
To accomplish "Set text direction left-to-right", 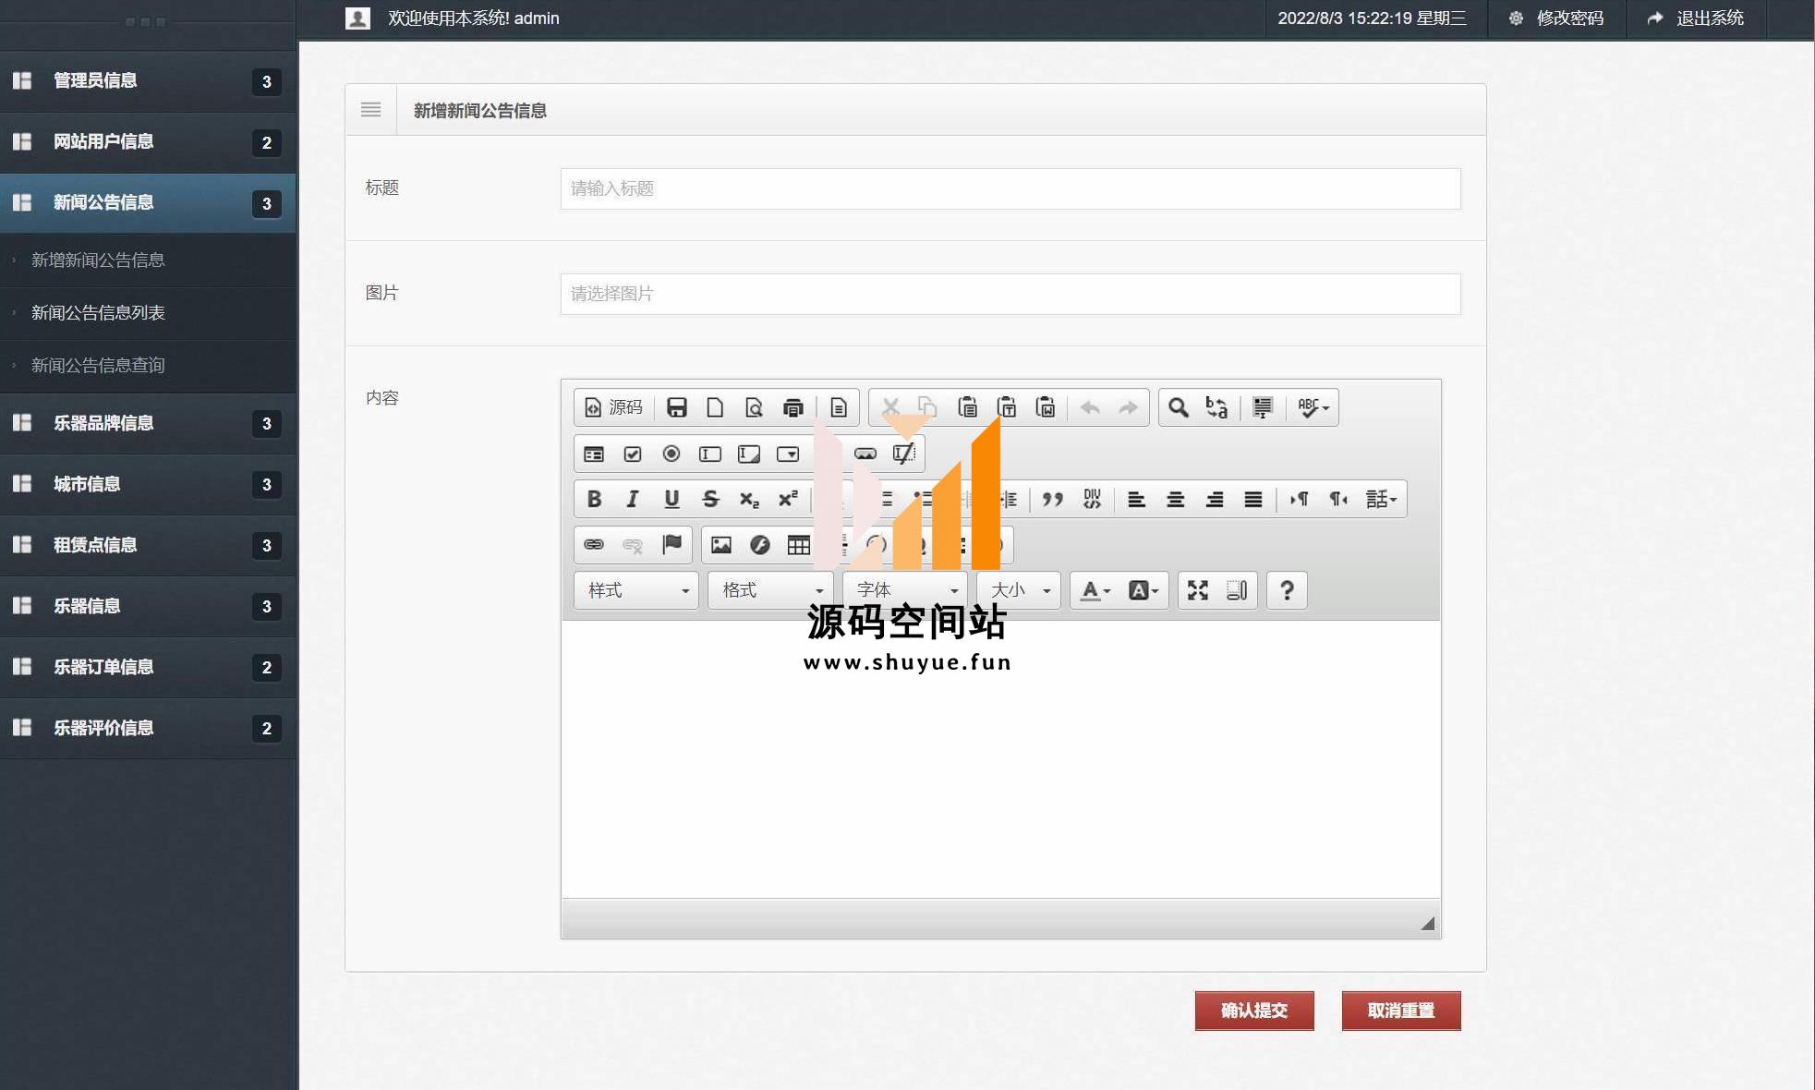I will (1299, 499).
